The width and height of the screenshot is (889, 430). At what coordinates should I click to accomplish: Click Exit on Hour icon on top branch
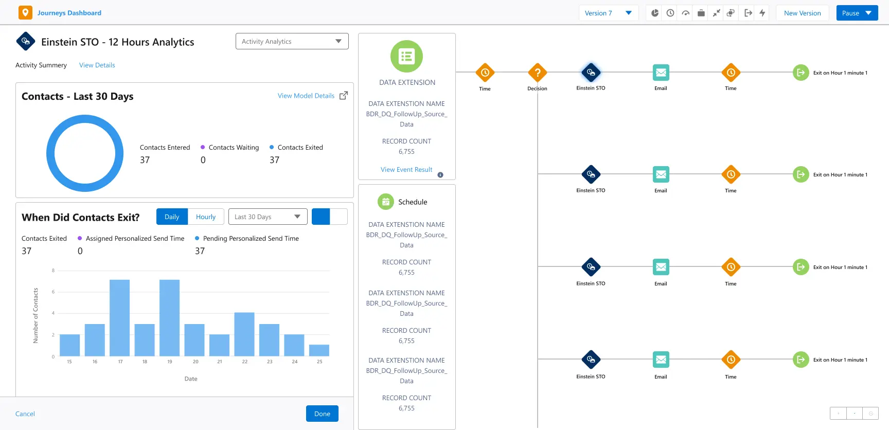coord(801,73)
